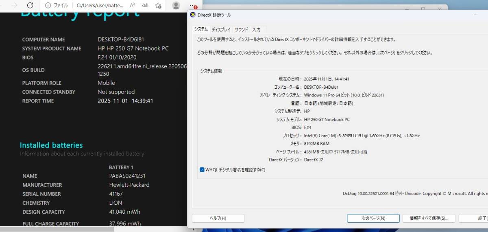Open the browser profile avatar
The width and height of the screenshot is (488, 232).
click(x=176, y=5)
